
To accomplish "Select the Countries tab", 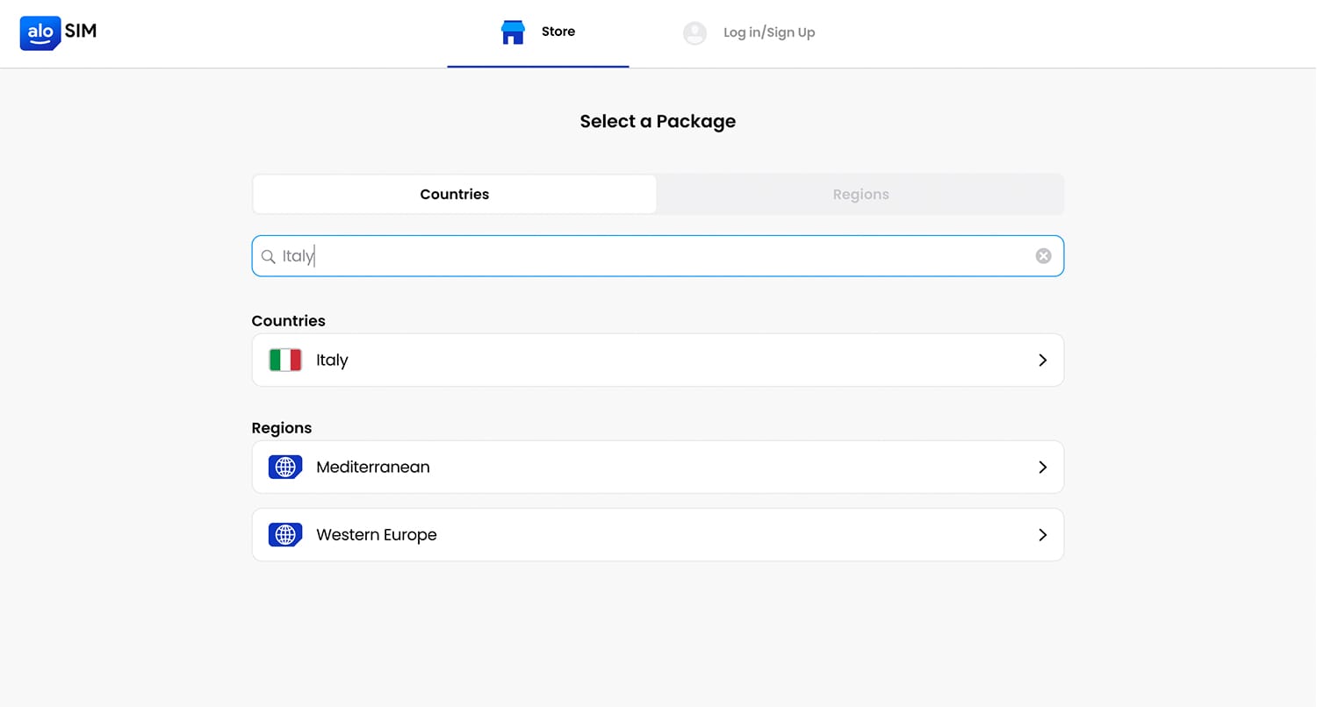I will click(x=454, y=195).
